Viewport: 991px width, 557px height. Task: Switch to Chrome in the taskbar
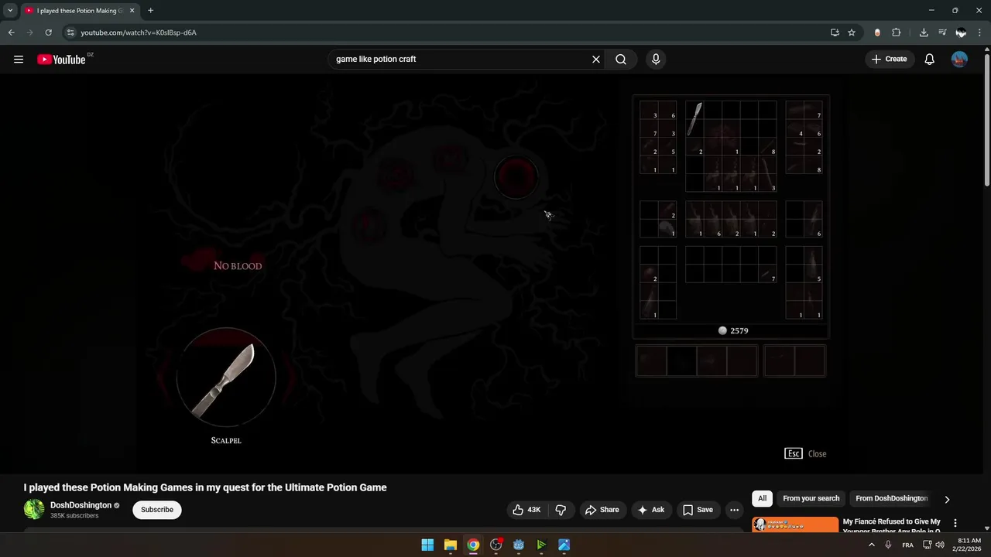pos(473,545)
